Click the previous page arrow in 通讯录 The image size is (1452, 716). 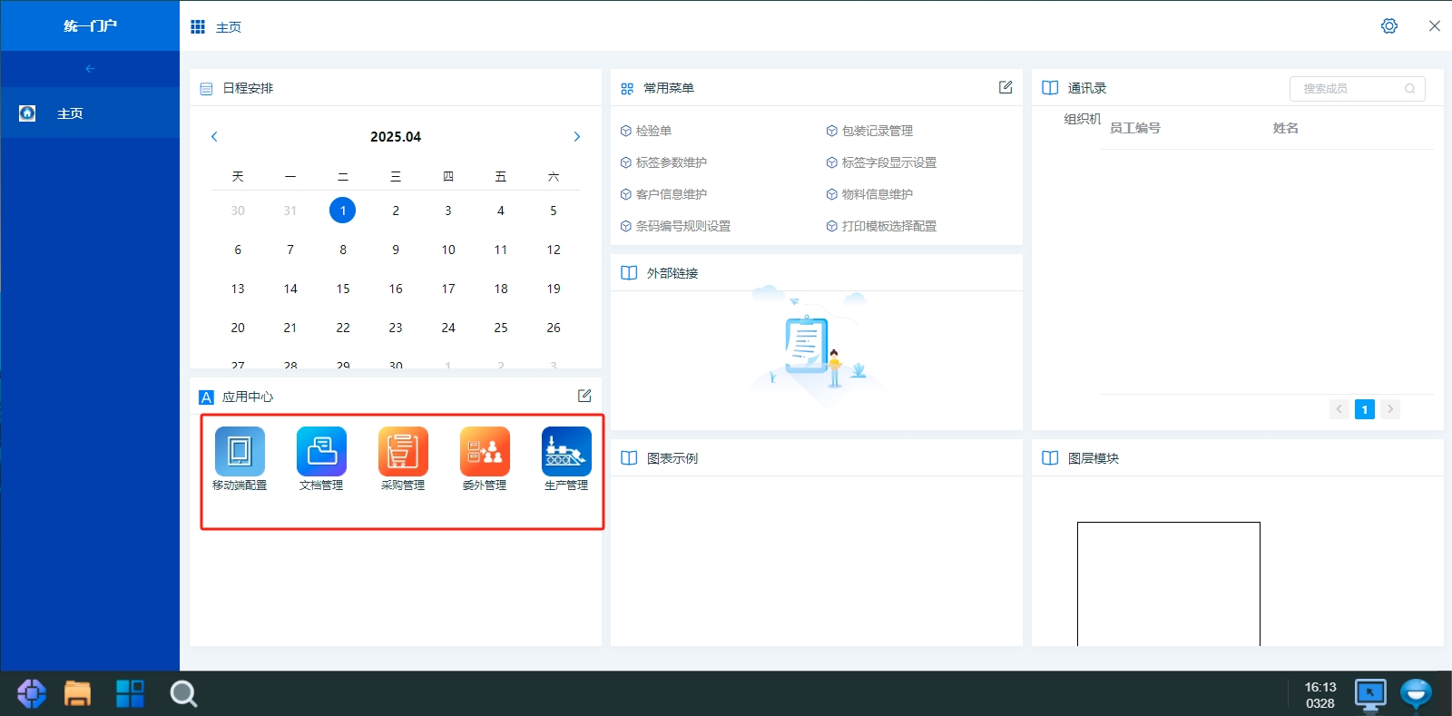(1339, 409)
